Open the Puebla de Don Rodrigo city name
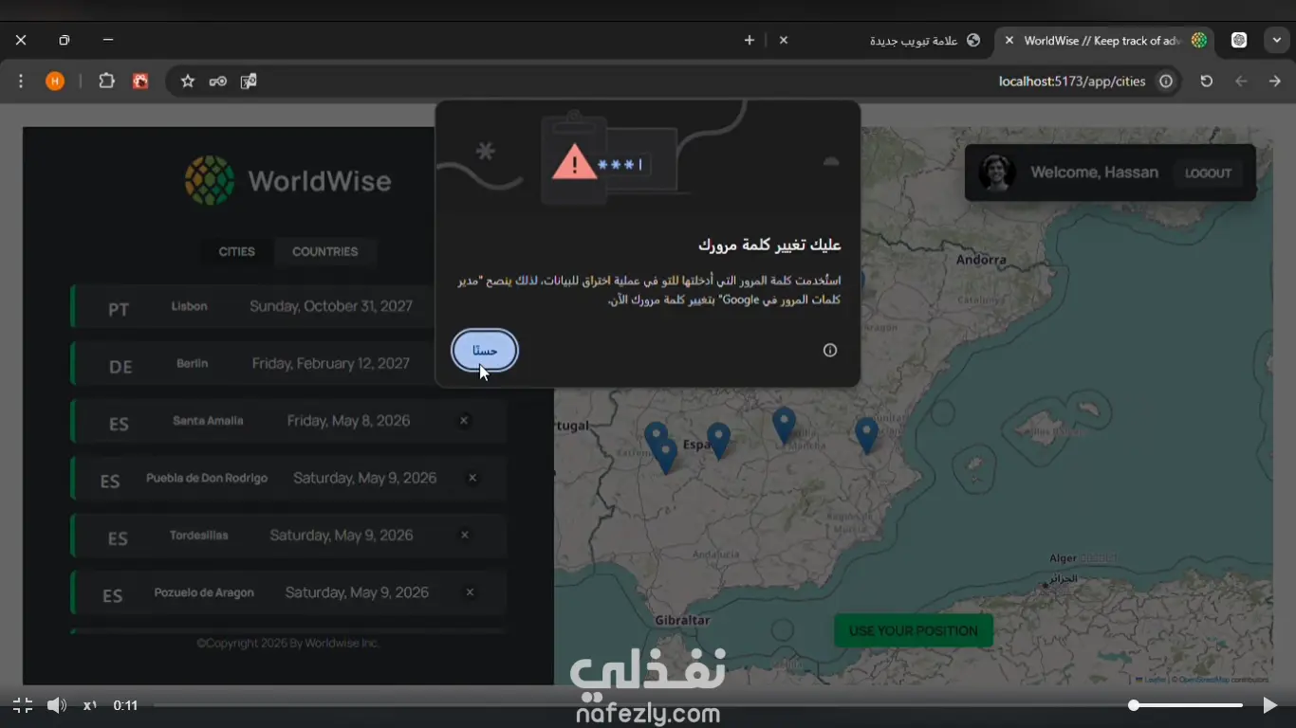This screenshot has height=728, width=1296. tap(207, 478)
